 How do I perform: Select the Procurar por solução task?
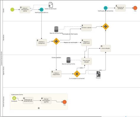pos(87,61)
